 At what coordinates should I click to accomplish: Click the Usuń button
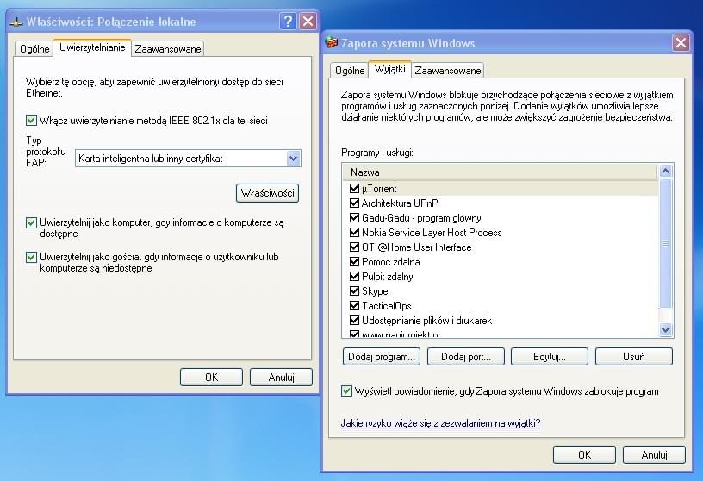click(633, 357)
